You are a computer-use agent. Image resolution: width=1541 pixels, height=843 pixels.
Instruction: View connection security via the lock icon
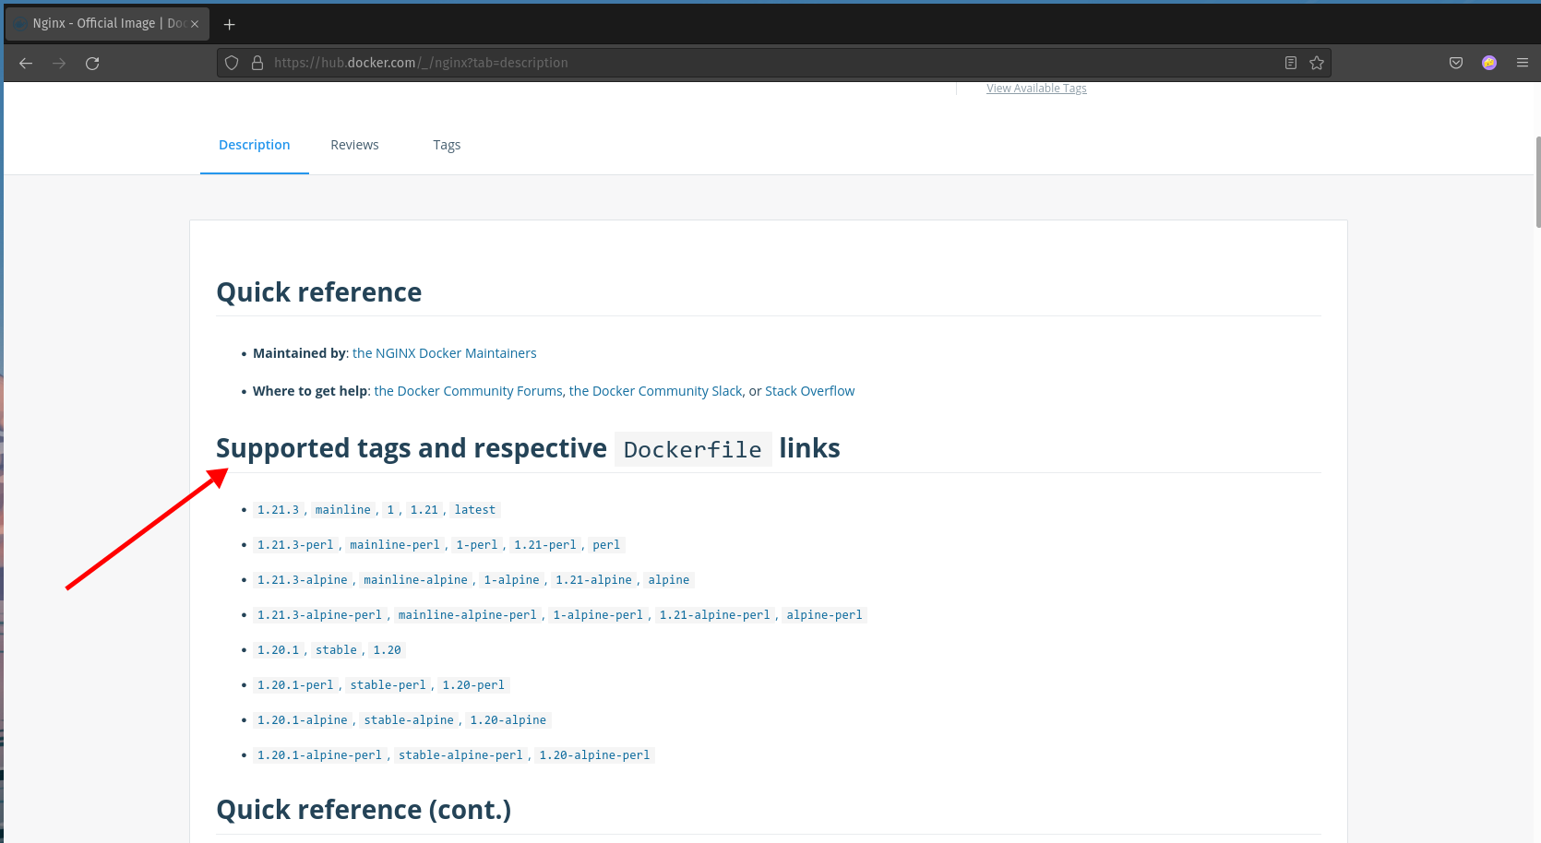tap(257, 63)
